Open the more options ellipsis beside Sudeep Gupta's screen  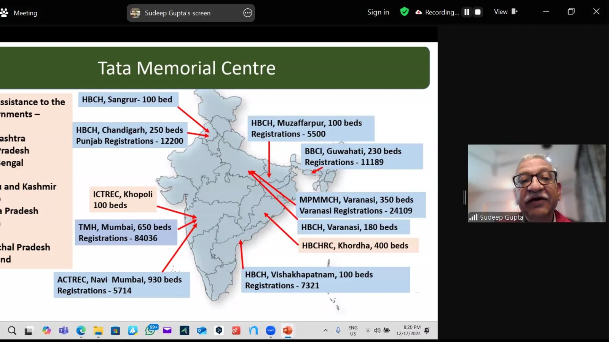click(x=247, y=13)
